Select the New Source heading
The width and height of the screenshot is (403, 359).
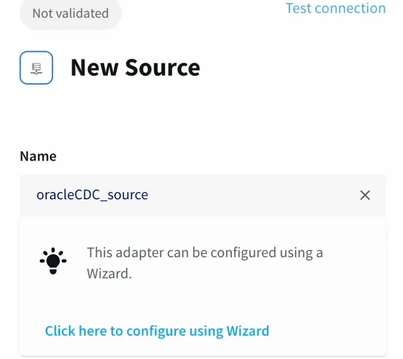coord(135,68)
